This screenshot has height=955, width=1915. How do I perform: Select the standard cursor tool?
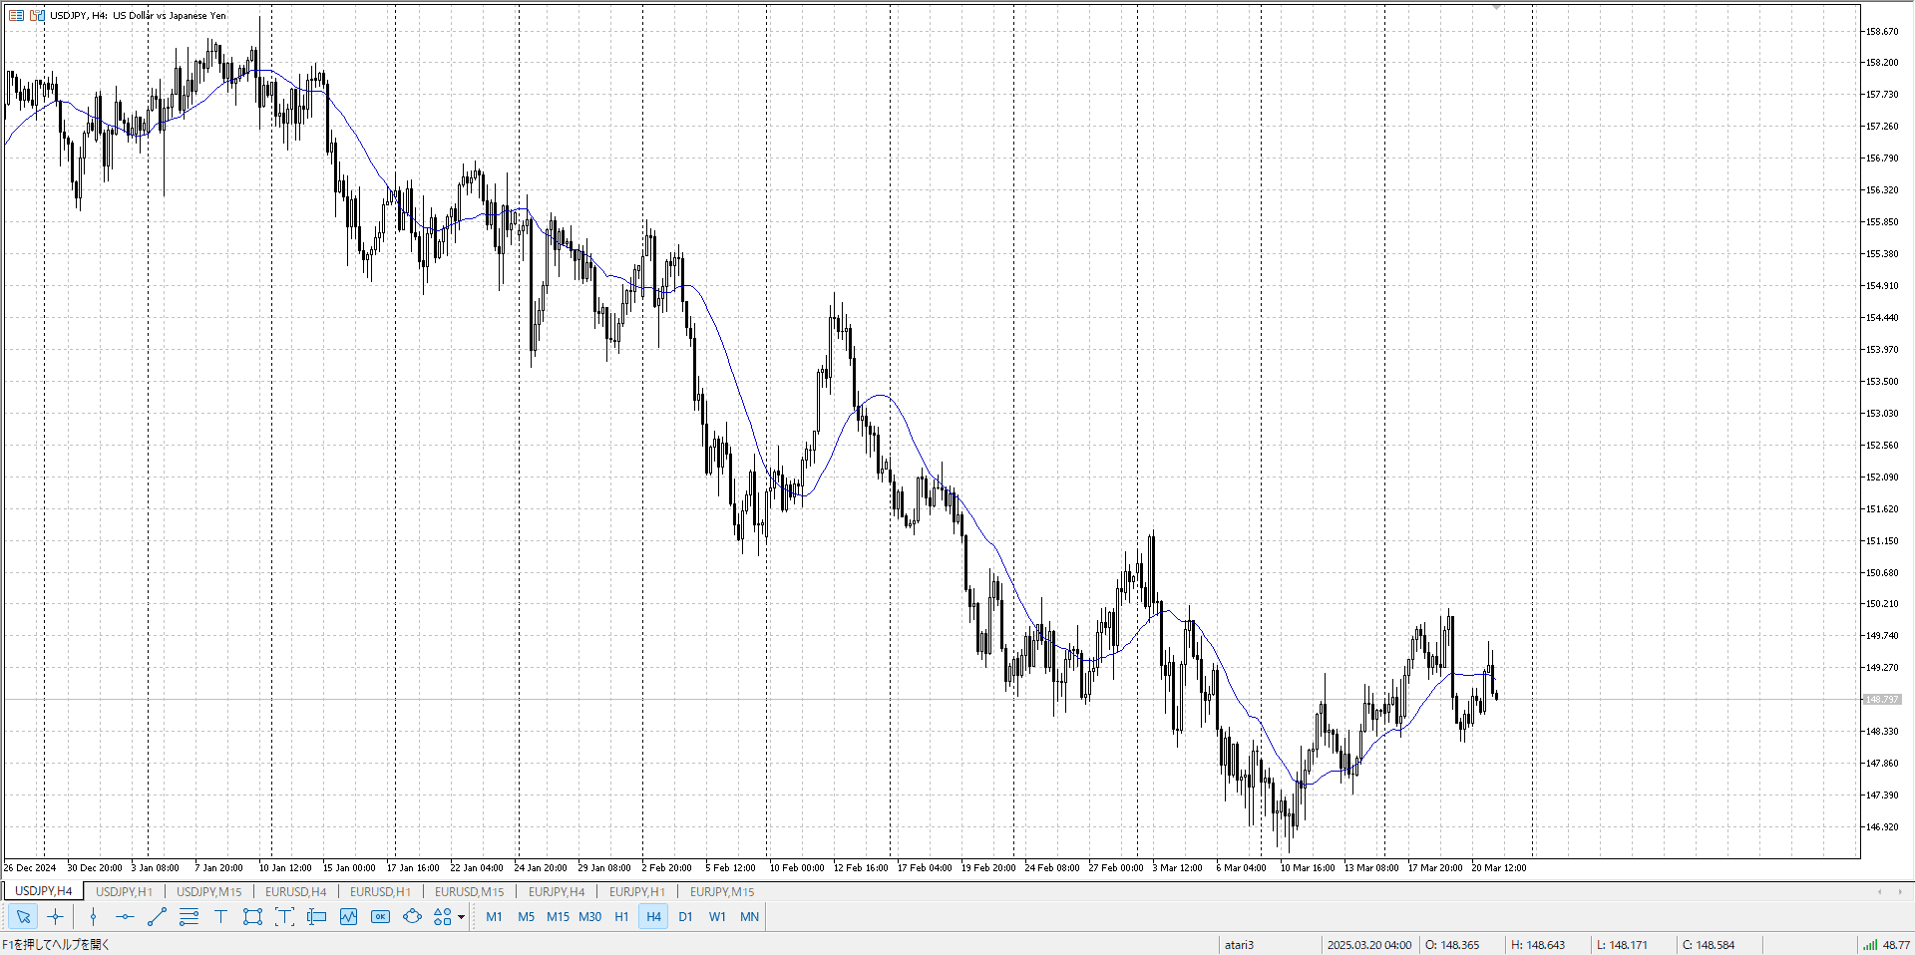pyautogui.click(x=23, y=917)
